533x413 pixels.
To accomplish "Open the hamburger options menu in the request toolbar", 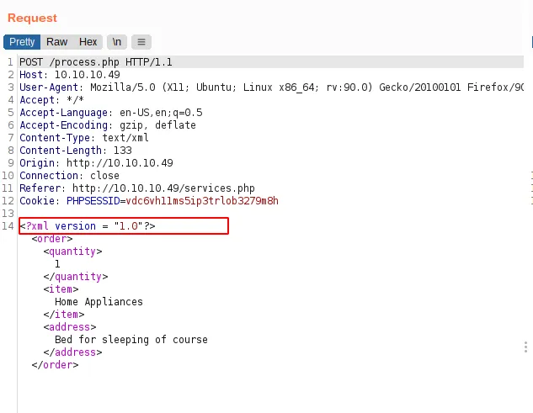I will tap(141, 41).
